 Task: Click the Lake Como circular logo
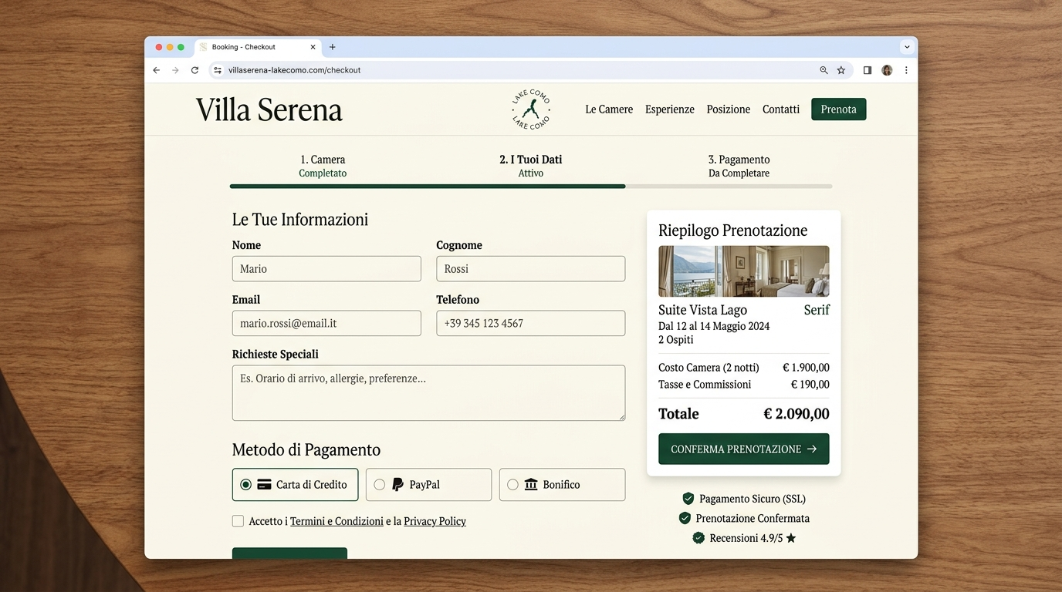pyautogui.click(x=531, y=109)
